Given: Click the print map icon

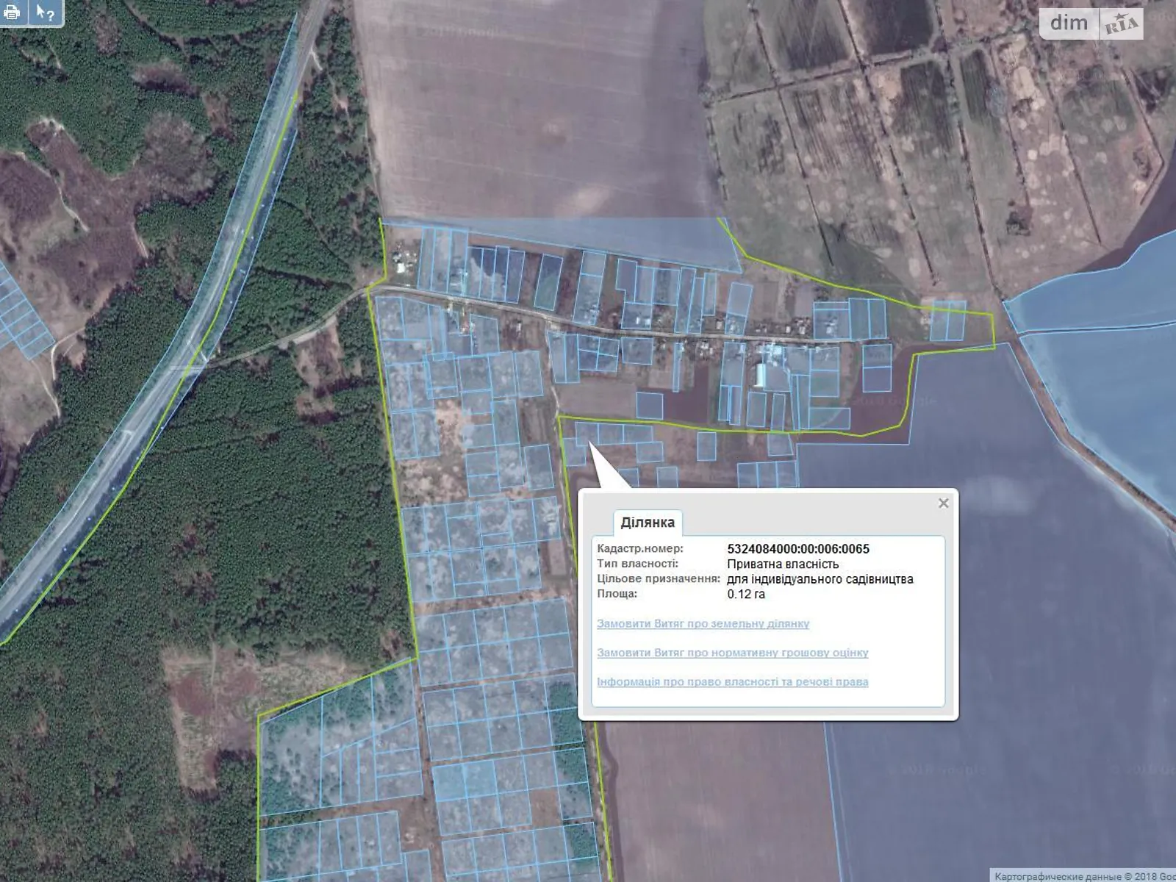Looking at the screenshot, I should coord(12,12).
